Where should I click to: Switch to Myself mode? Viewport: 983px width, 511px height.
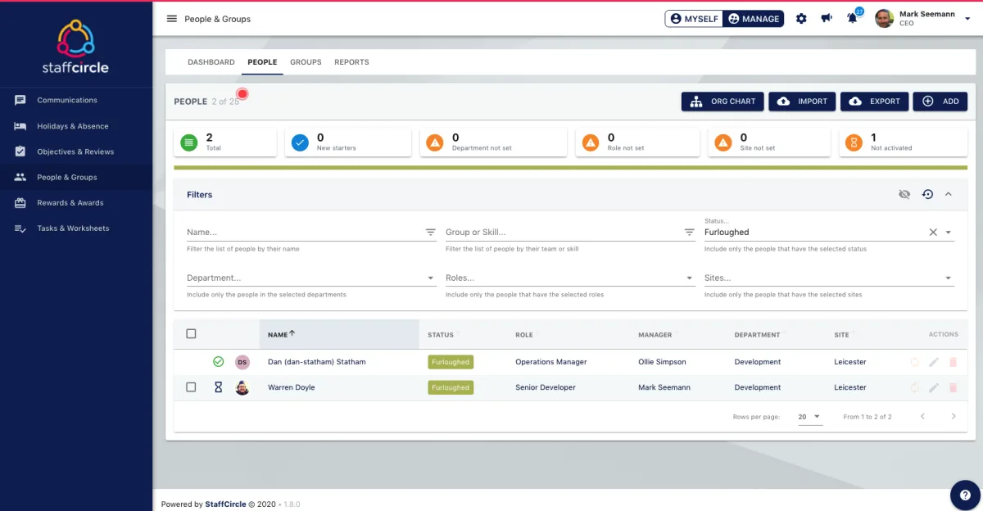[694, 19]
